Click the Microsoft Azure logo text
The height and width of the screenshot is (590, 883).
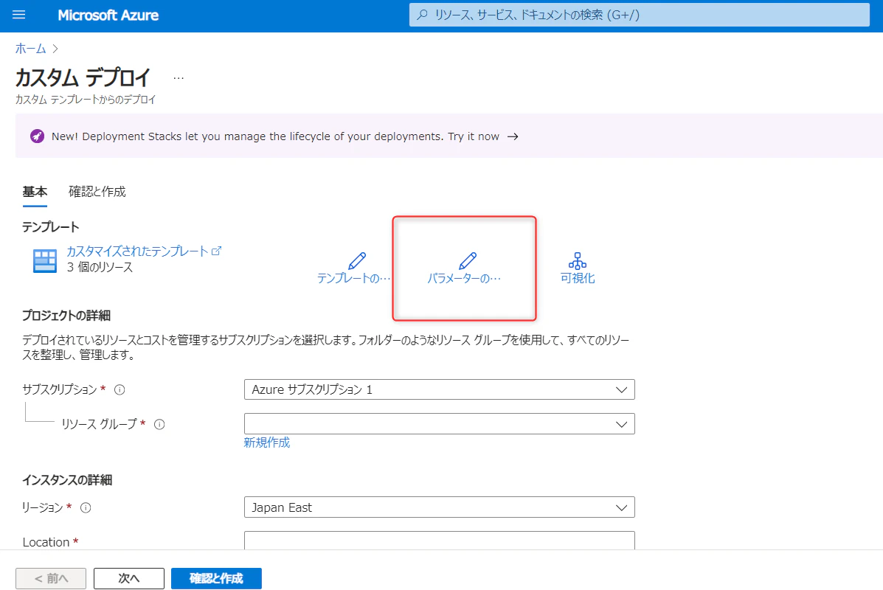point(108,15)
